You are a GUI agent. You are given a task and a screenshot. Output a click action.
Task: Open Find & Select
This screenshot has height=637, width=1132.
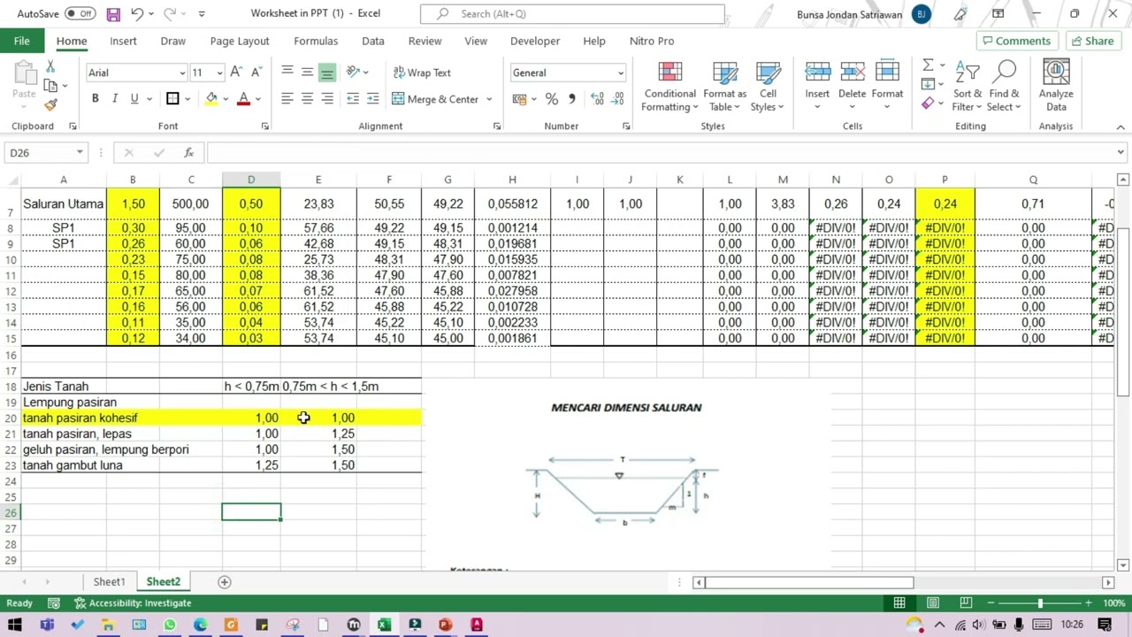1005,87
